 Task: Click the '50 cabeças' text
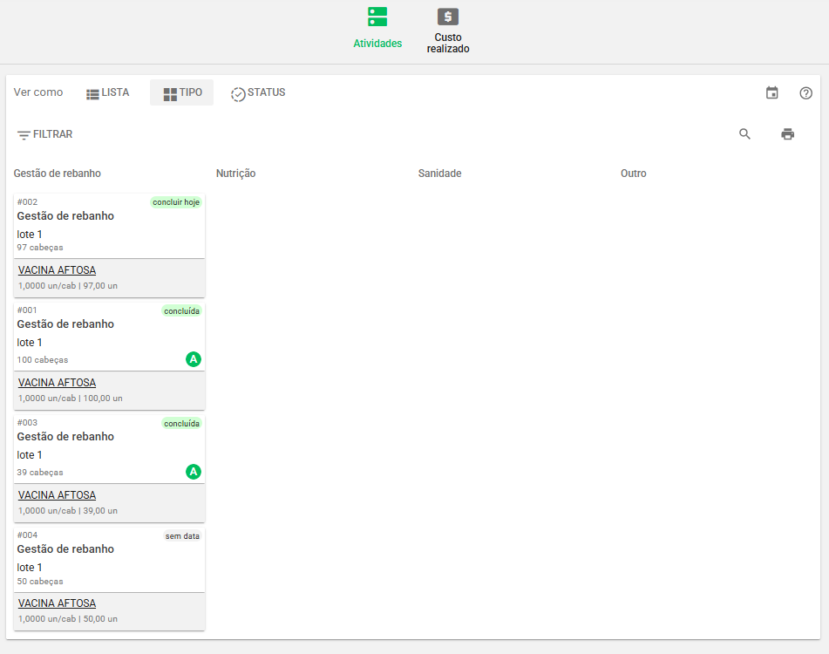40,582
